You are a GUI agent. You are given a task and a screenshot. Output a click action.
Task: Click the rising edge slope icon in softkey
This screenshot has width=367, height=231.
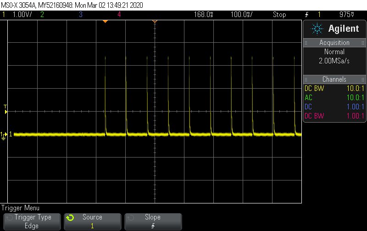pyautogui.click(x=153, y=226)
